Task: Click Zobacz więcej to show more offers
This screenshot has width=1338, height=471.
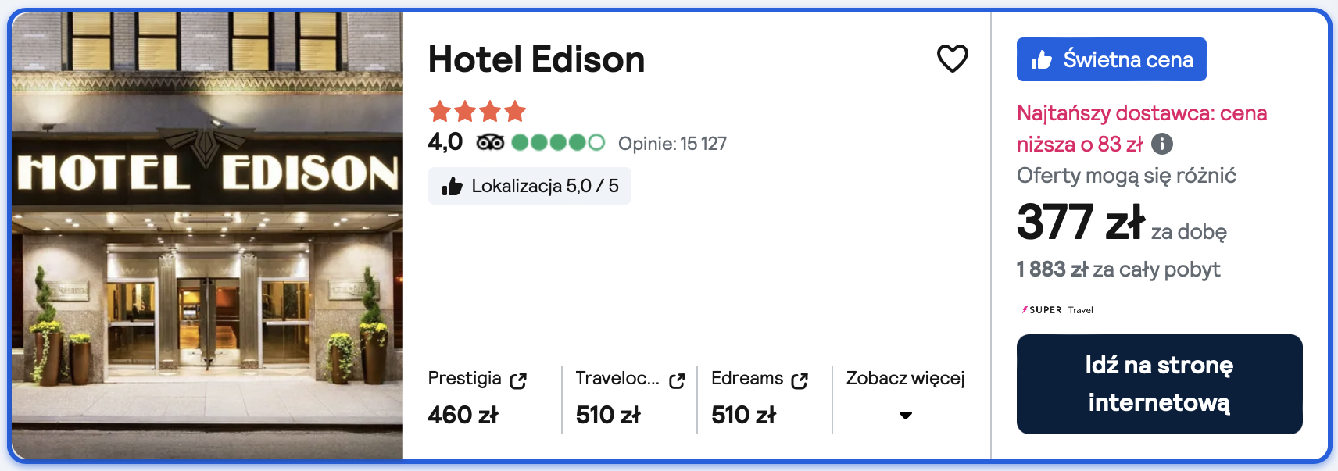Action: point(905,379)
